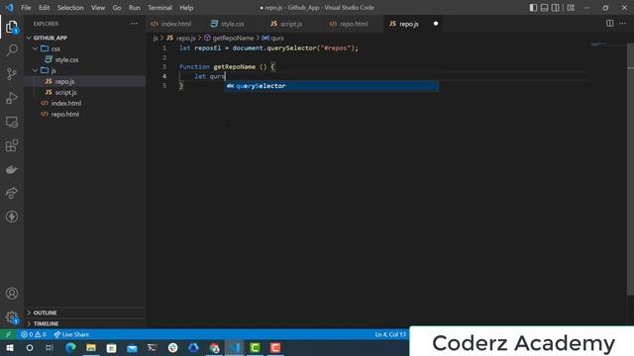Open Task View from taskbar

(x=50, y=348)
